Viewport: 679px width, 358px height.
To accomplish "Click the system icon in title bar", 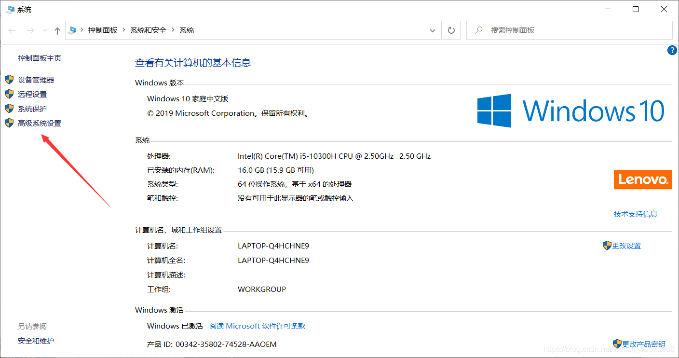I will [x=10, y=9].
